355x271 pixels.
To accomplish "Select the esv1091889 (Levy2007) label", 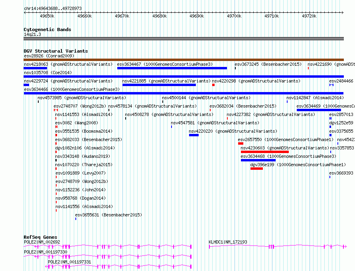I will pyautogui.click(x=81, y=173).
